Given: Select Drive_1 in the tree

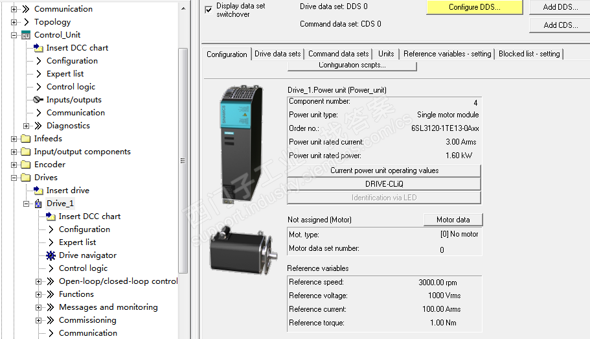Looking at the screenshot, I should coord(60,204).
